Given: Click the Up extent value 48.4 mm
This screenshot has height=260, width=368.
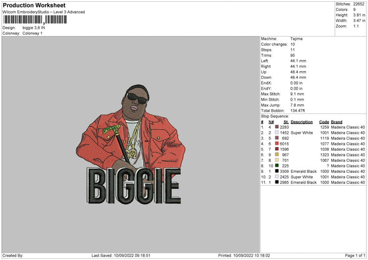Looking at the screenshot, I should pos(298,72).
